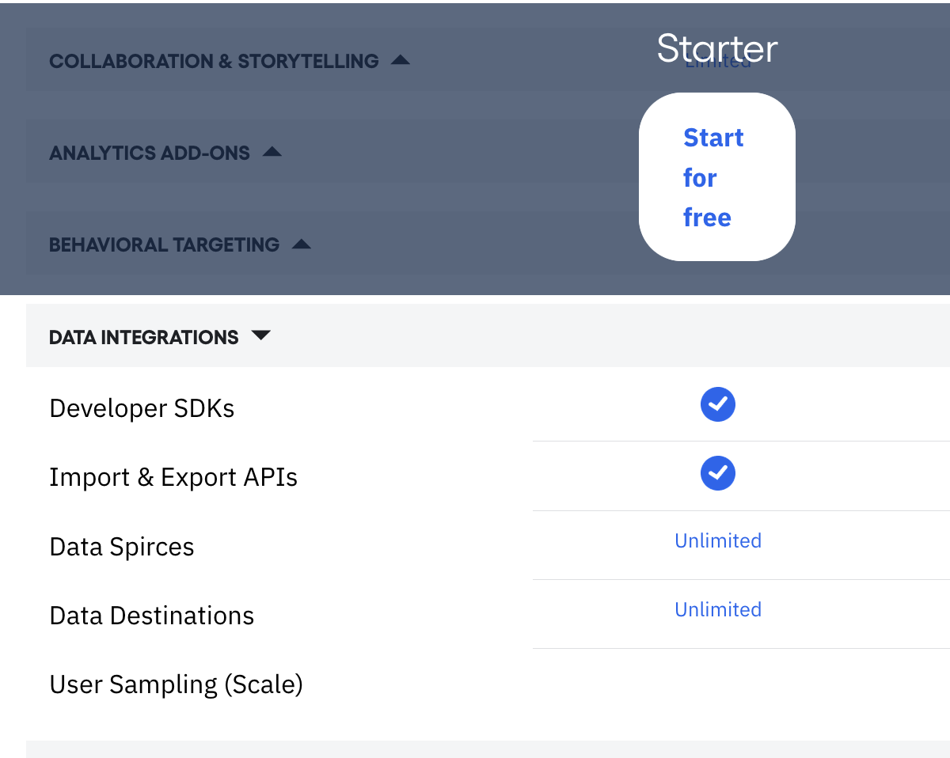The width and height of the screenshot is (950, 758).
Task: Click the Data Spirces feature label
Action: 121,548
